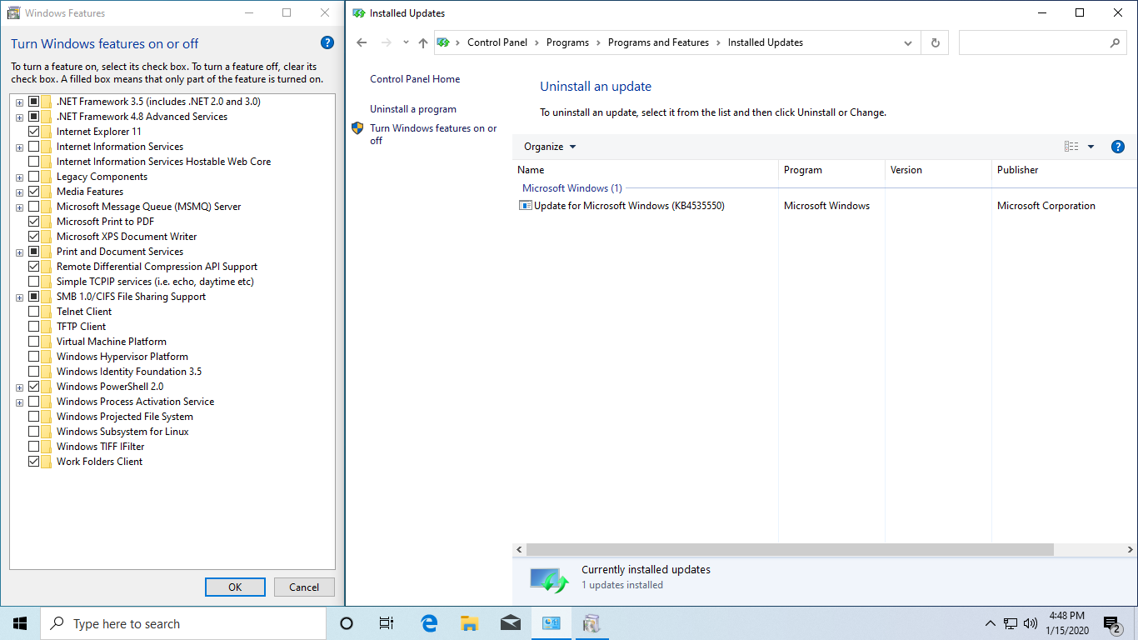Click Programs in breadcrumb path
This screenshot has width=1138, height=640.
click(567, 42)
